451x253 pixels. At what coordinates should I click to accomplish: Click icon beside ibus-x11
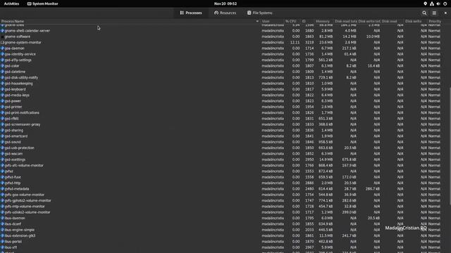pyautogui.click(x=2, y=247)
